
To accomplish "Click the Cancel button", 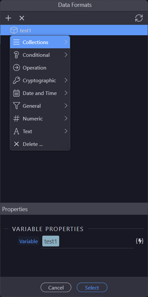I will (56, 288).
